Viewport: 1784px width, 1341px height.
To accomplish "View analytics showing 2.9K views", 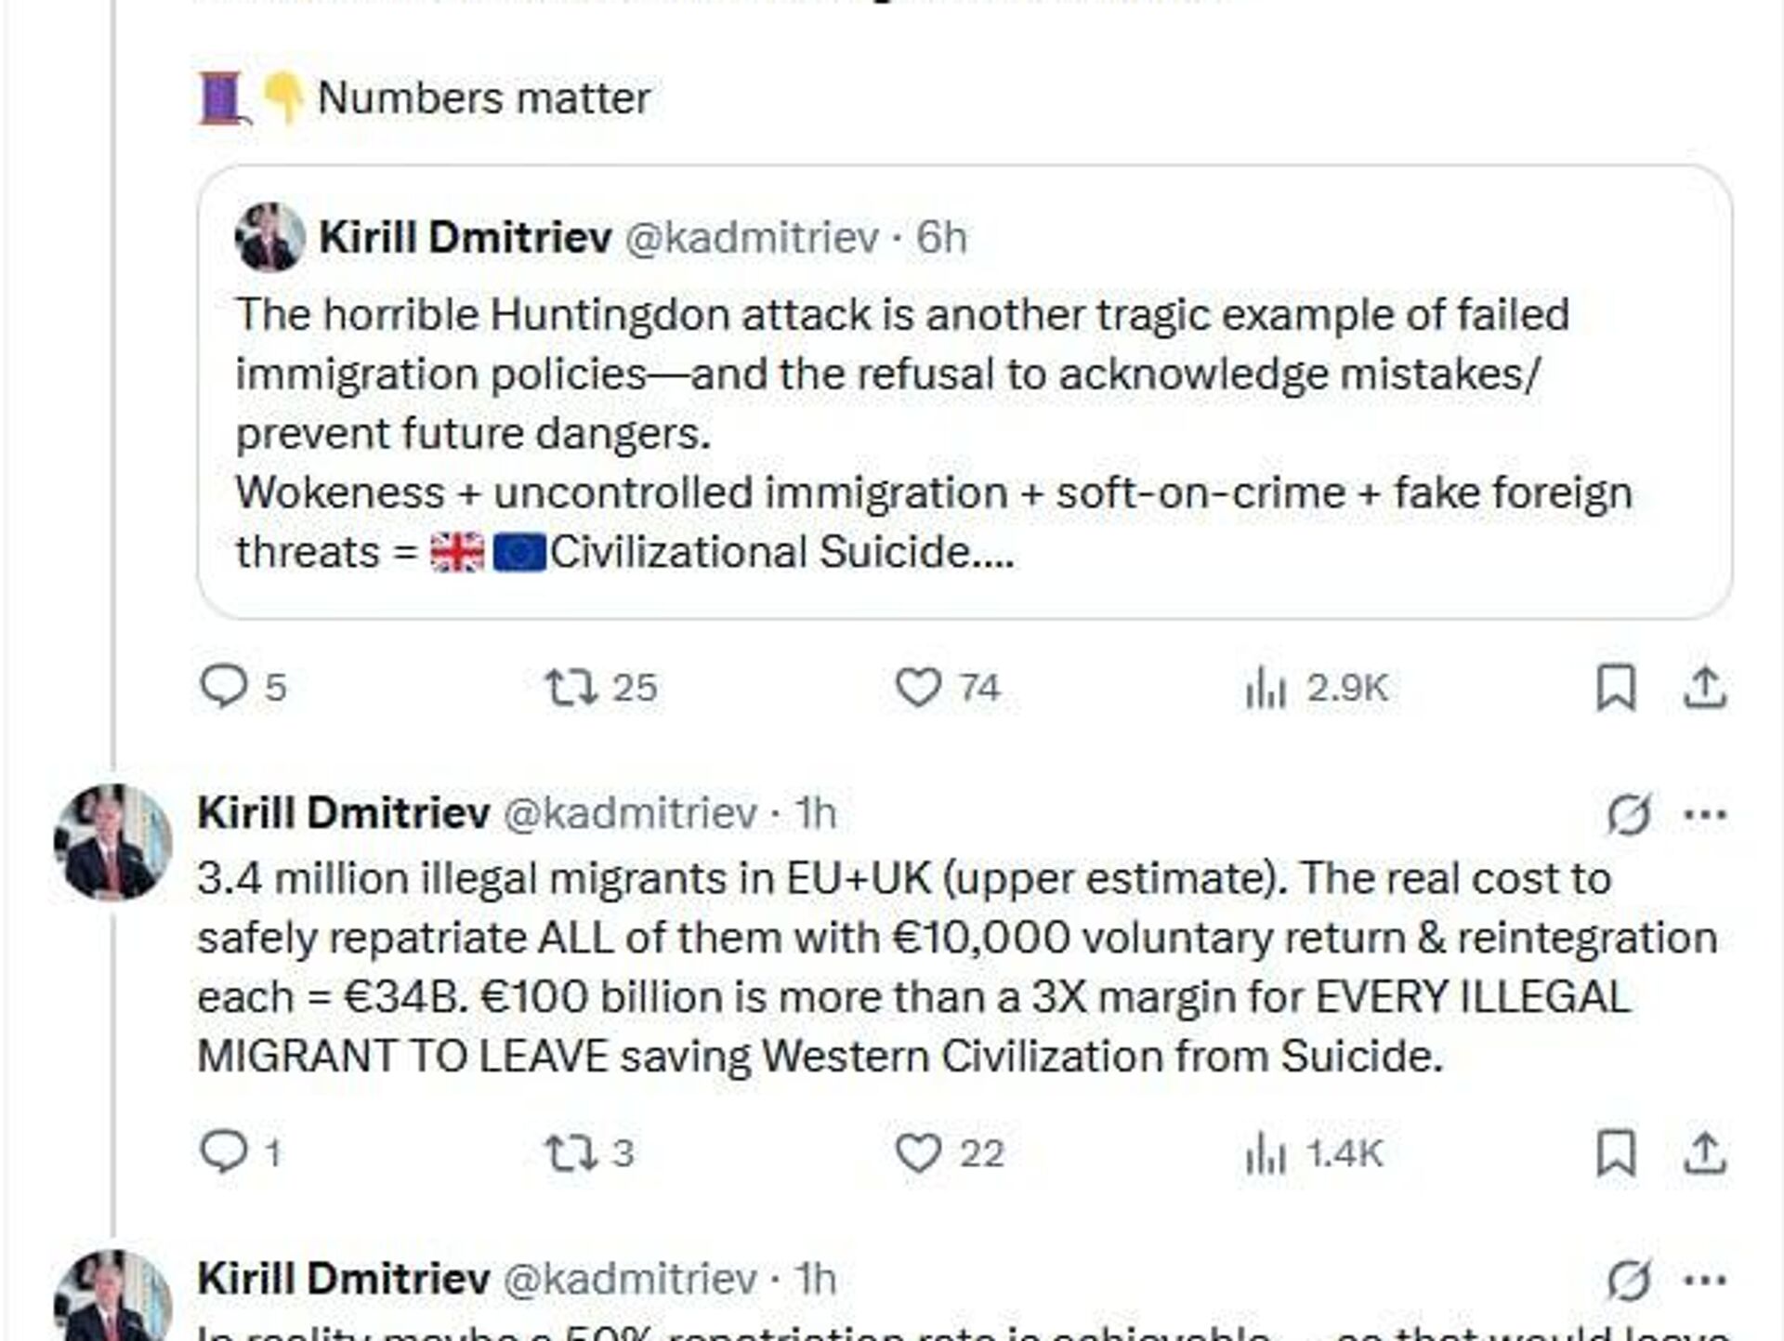I will click(x=1265, y=688).
